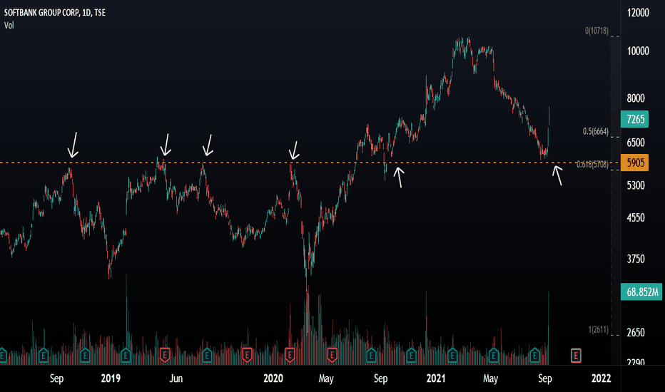
Task: Click the 0(10718) Fibonacci level label
Action: (x=597, y=31)
